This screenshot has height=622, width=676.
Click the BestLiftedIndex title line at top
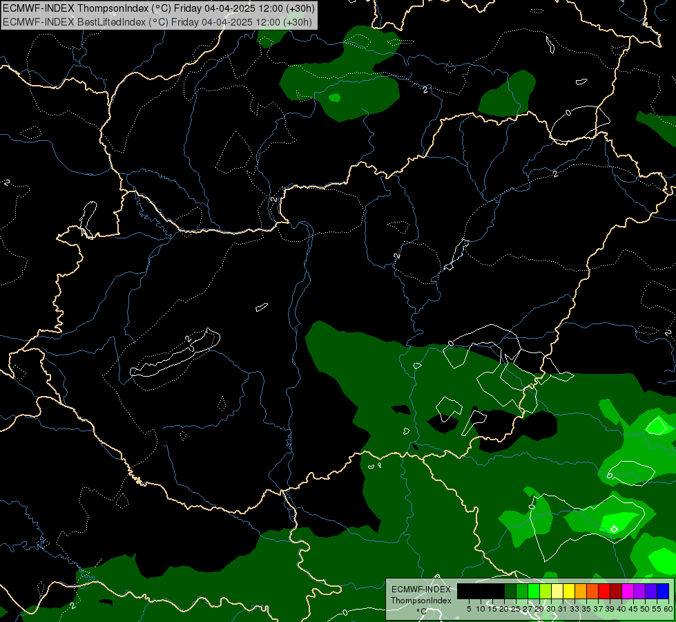point(157,22)
